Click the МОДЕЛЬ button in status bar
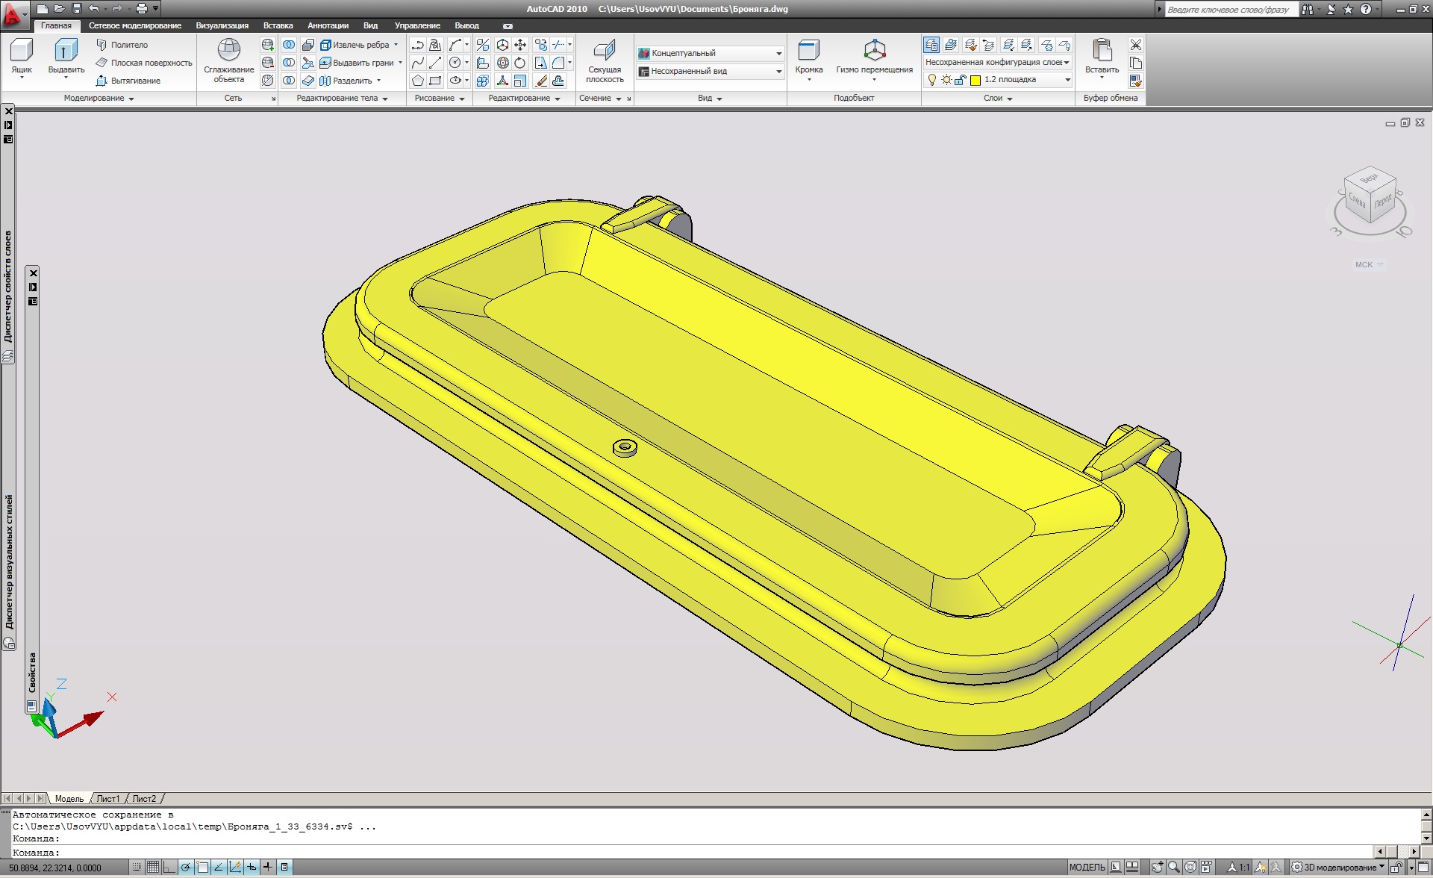This screenshot has width=1433, height=878. pos(1087,867)
